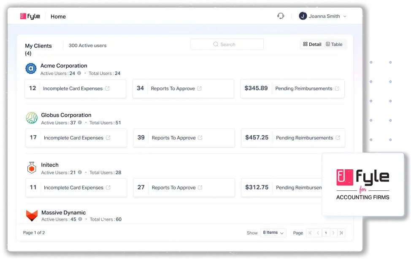Show Massive Dynamic active users info icon
This screenshot has width=411, height=259.
point(80,219)
